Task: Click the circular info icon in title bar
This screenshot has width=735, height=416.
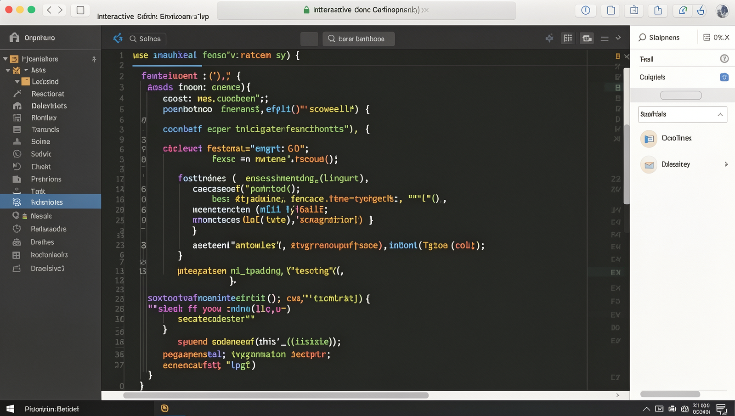Action: coord(586,10)
